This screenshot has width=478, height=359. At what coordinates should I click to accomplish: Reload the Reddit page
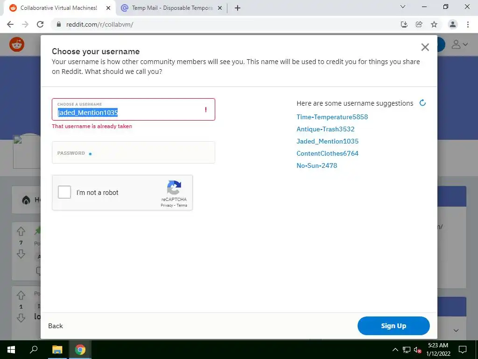[x=40, y=24]
